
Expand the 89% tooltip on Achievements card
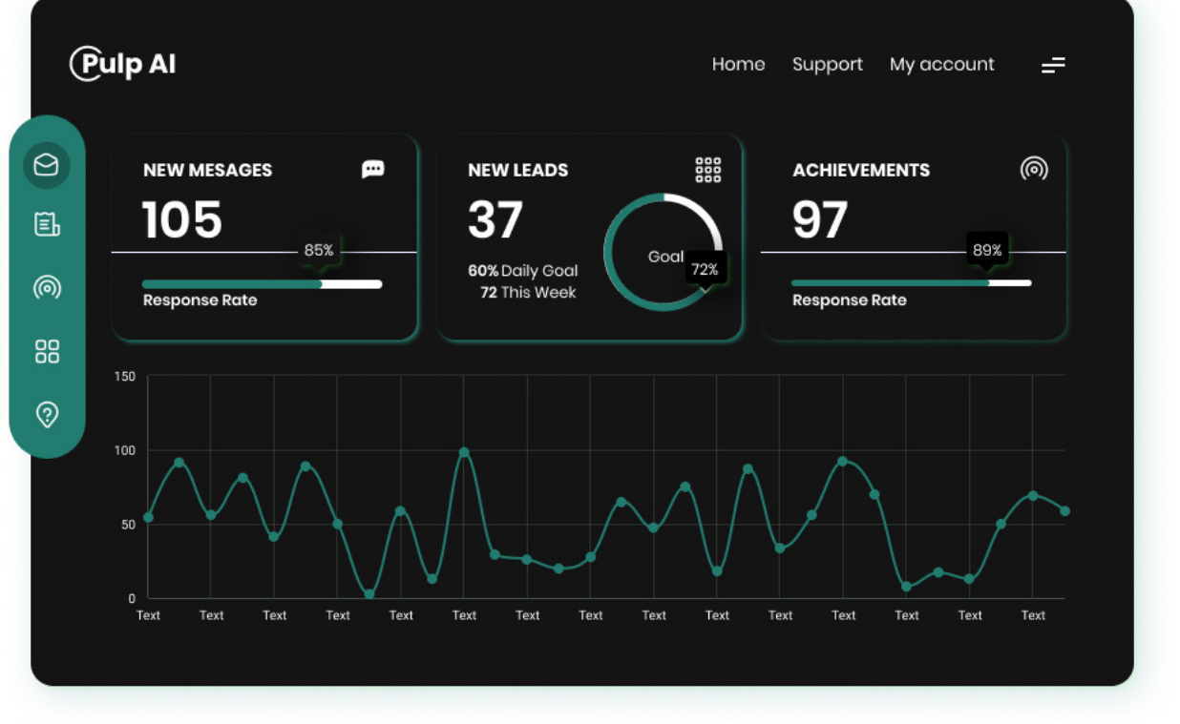(x=987, y=250)
